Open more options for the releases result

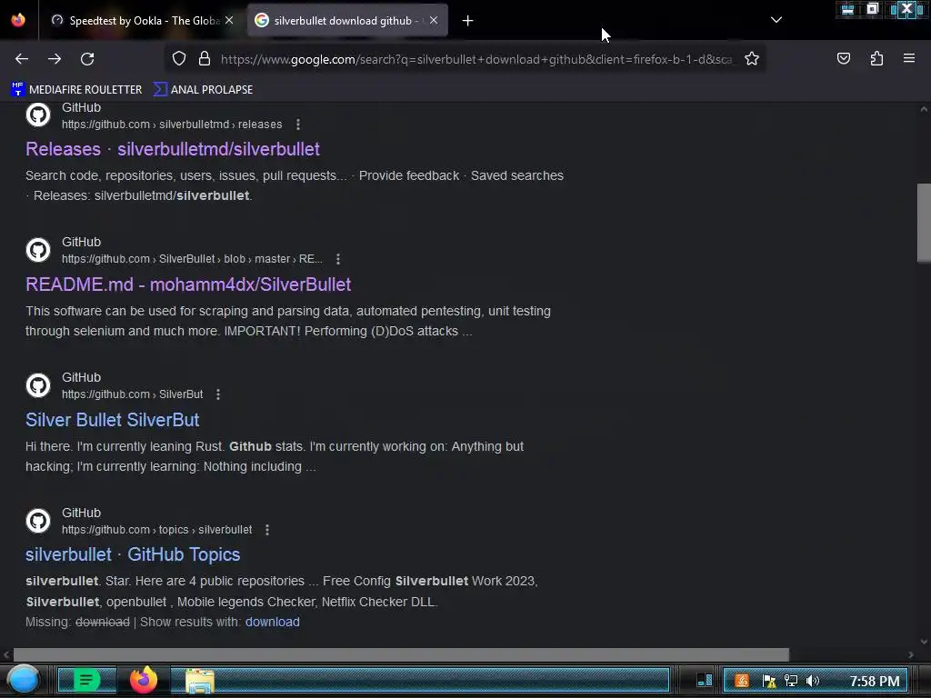298,124
